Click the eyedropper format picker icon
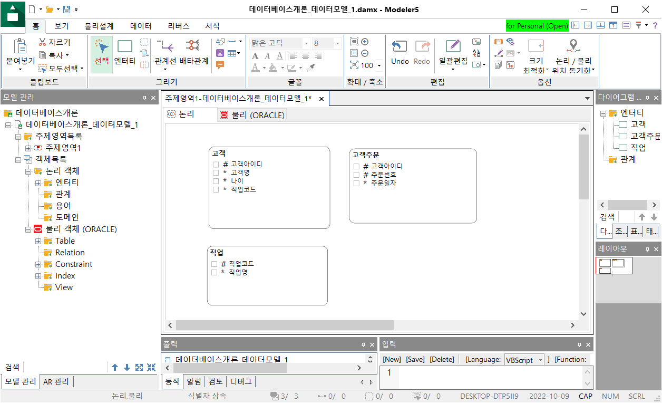 tap(311, 68)
